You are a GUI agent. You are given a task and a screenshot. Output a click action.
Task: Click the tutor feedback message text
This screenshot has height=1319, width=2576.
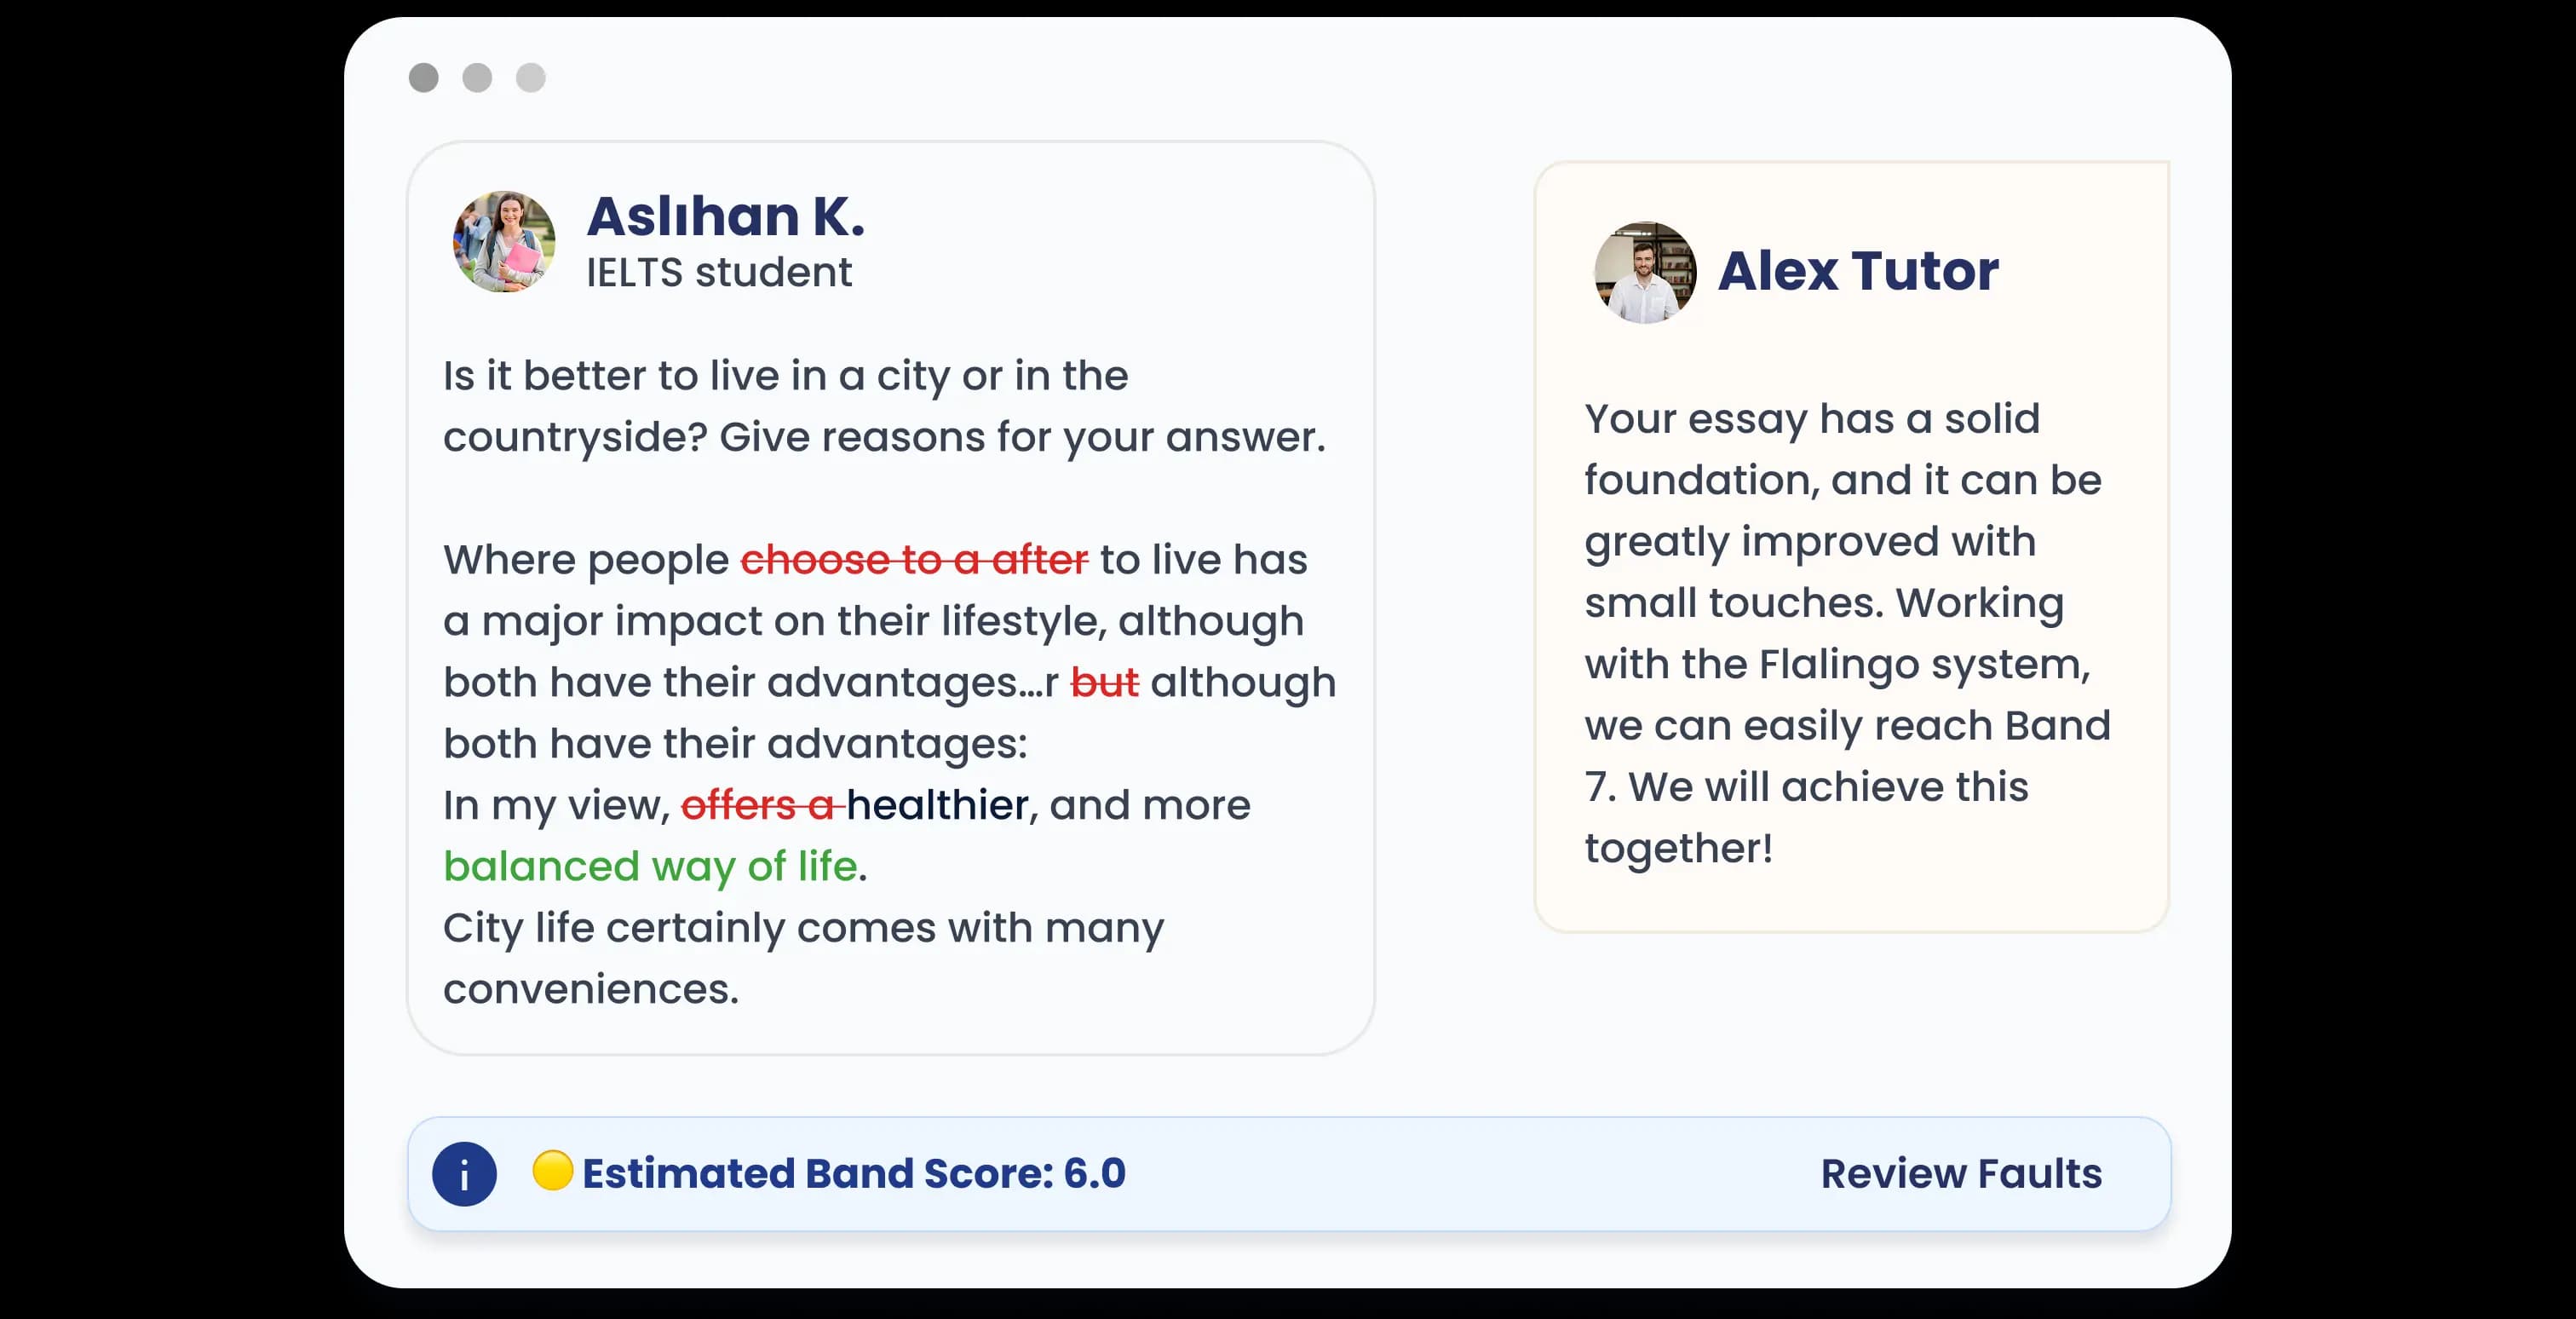point(1846,633)
